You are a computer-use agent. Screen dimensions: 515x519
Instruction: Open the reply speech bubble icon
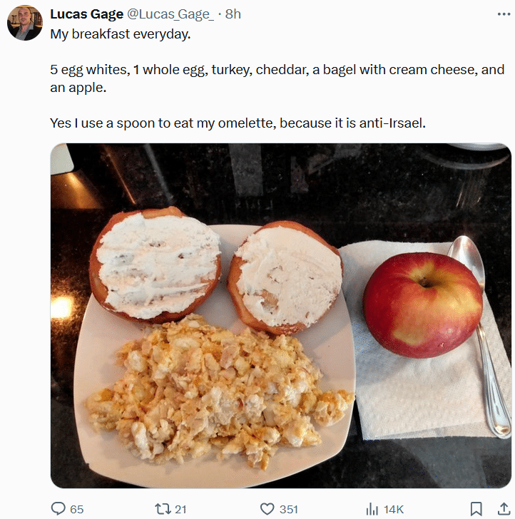coord(58,508)
